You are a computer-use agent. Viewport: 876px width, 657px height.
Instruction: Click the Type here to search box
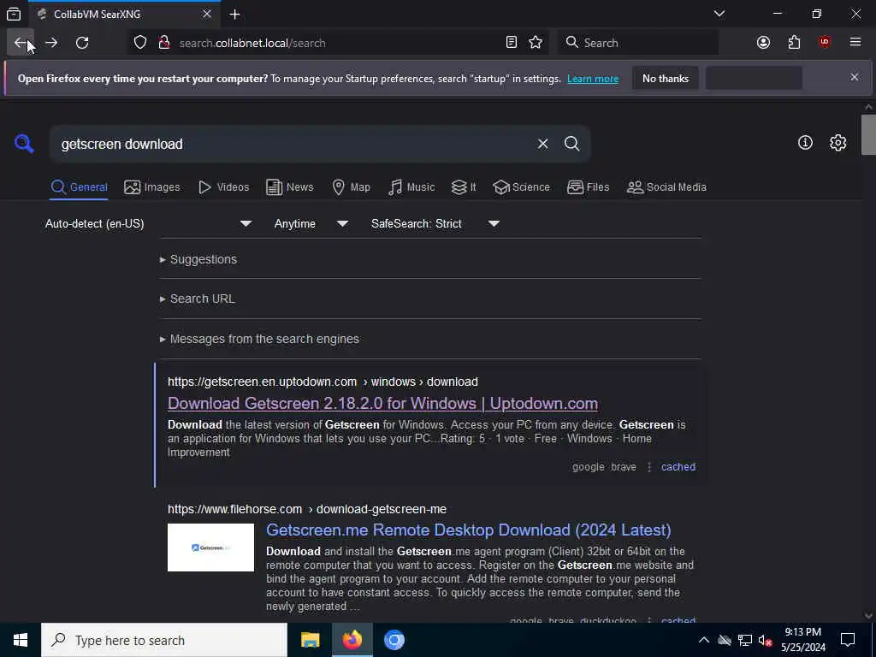click(164, 640)
